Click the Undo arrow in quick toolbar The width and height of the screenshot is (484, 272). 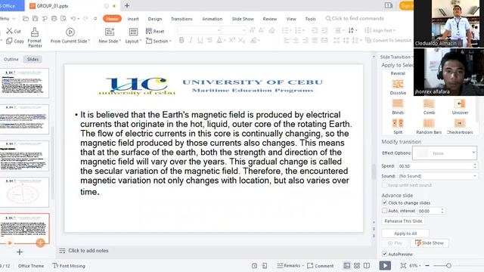73,18
